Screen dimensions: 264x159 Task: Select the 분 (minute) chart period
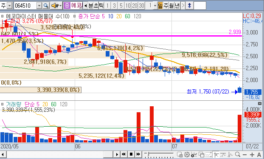tap(90, 6)
